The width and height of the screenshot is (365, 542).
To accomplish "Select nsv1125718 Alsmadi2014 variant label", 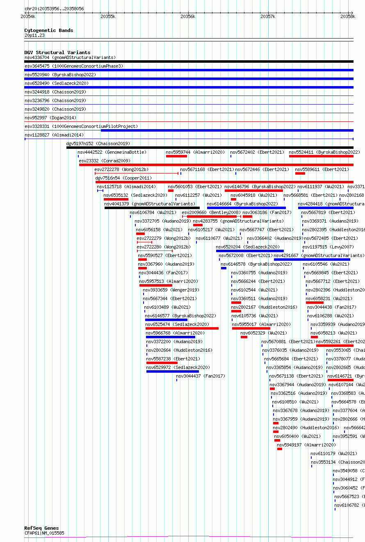I will [x=127, y=187].
